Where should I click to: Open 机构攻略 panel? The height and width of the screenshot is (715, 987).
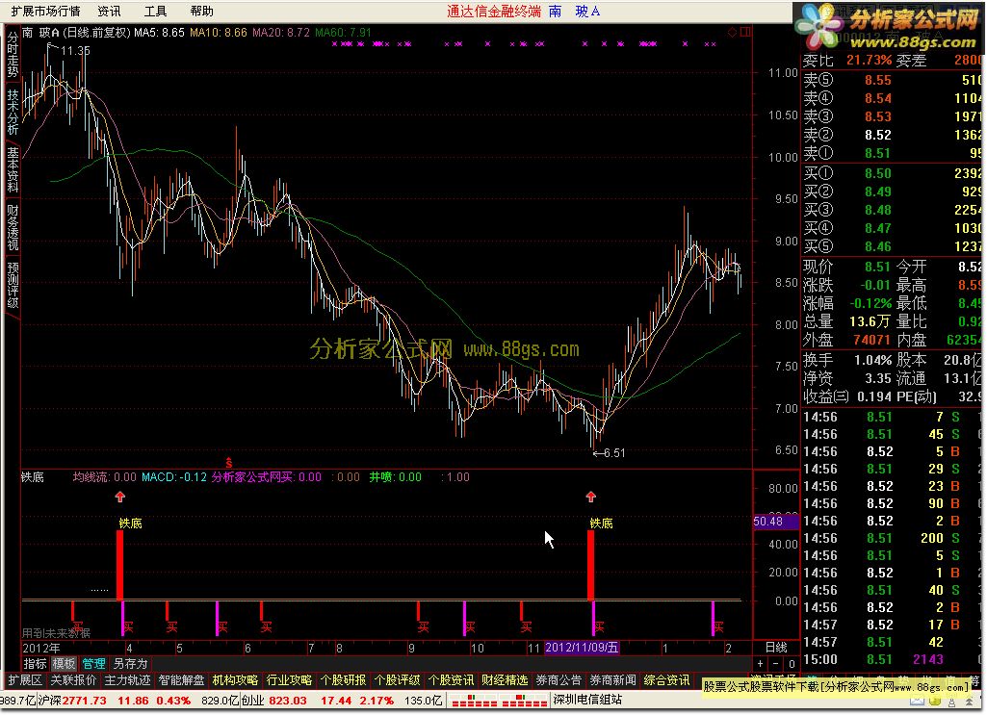(x=235, y=680)
